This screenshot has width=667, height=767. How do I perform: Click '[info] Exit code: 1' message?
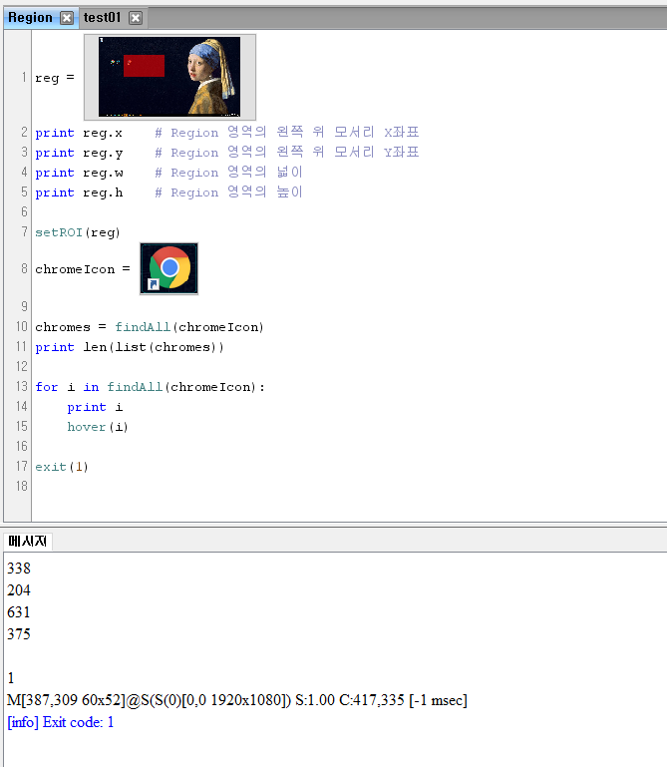[61, 722]
